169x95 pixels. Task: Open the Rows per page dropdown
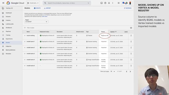pyautogui.click(x=113, y=72)
